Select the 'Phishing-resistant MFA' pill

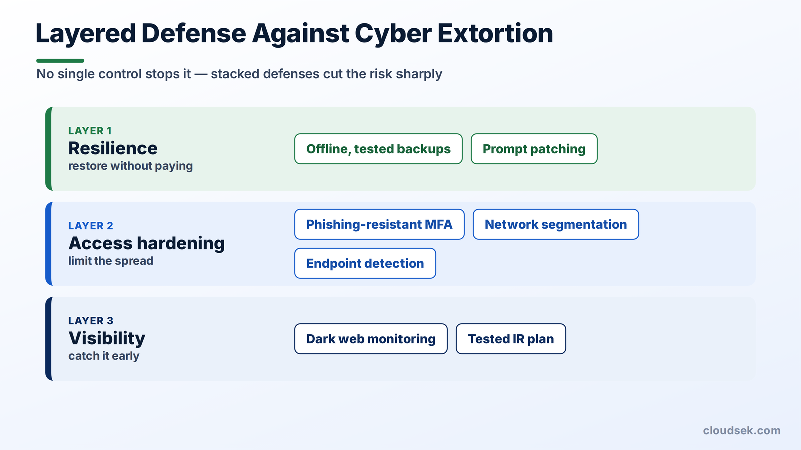(x=379, y=224)
